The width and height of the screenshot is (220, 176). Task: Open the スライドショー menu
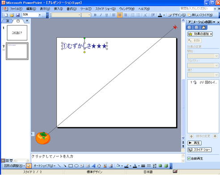106,9
